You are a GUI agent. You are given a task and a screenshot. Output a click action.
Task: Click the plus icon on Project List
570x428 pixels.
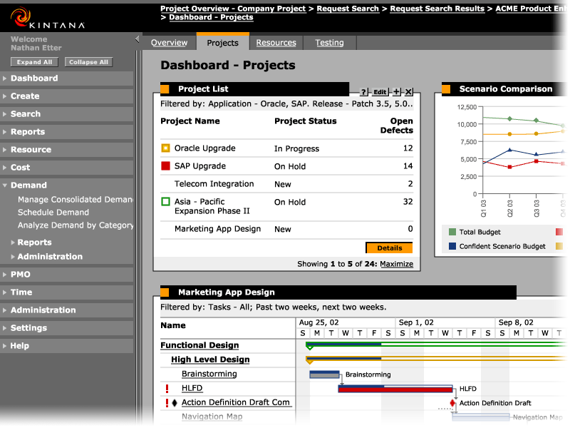[397, 92]
